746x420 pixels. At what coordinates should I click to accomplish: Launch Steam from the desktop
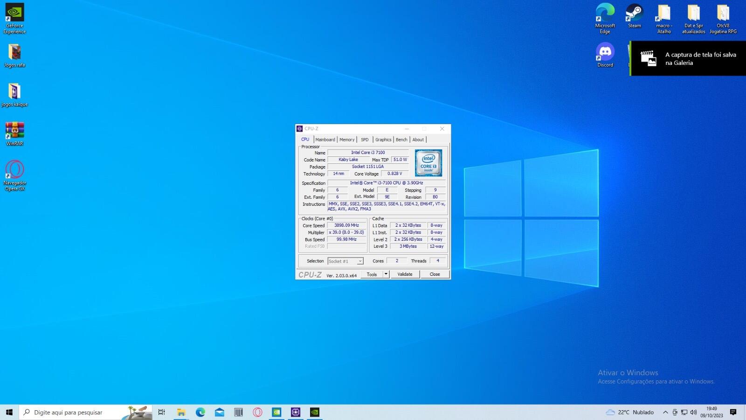pos(635,16)
